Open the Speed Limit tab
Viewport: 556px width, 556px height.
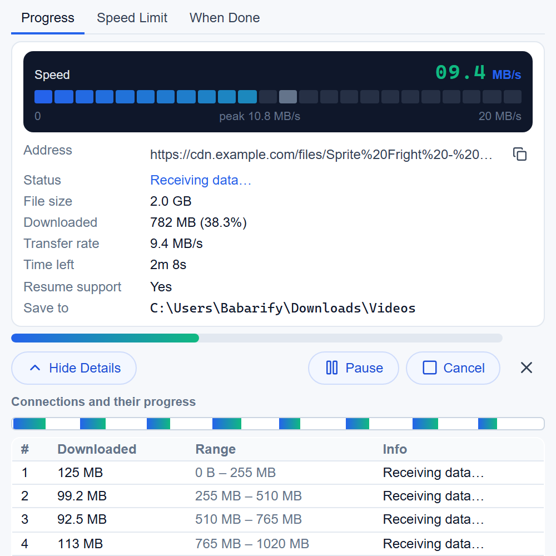[132, 18]
